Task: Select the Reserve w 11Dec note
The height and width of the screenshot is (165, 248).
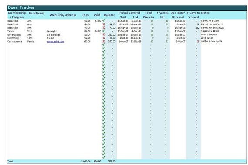Action: click(x=210, y=31)
